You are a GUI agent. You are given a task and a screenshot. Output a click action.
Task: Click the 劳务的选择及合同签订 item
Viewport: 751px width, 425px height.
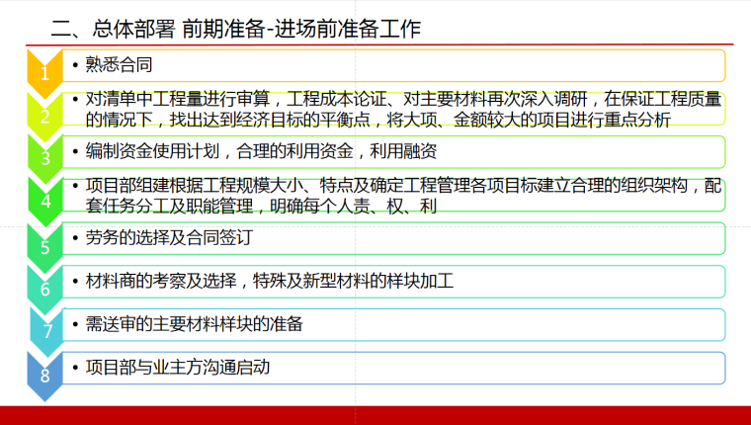(x=395, y=238)
